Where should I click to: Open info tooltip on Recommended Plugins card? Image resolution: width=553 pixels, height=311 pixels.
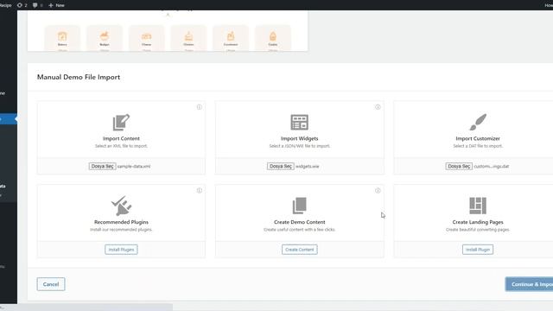pyautogui.click(x=200, y=190)
